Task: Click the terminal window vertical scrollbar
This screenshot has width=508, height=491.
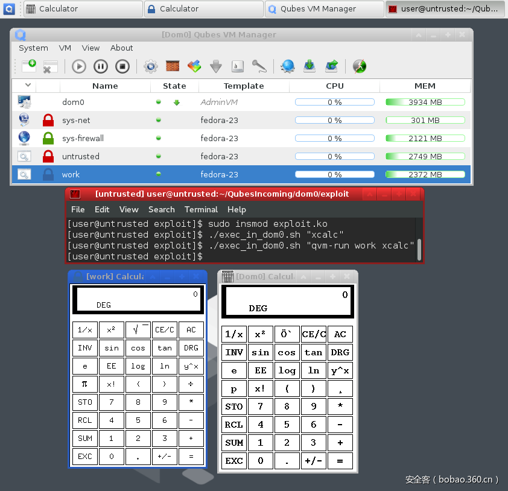Action: pyautogui.click(x=419, y=247)
